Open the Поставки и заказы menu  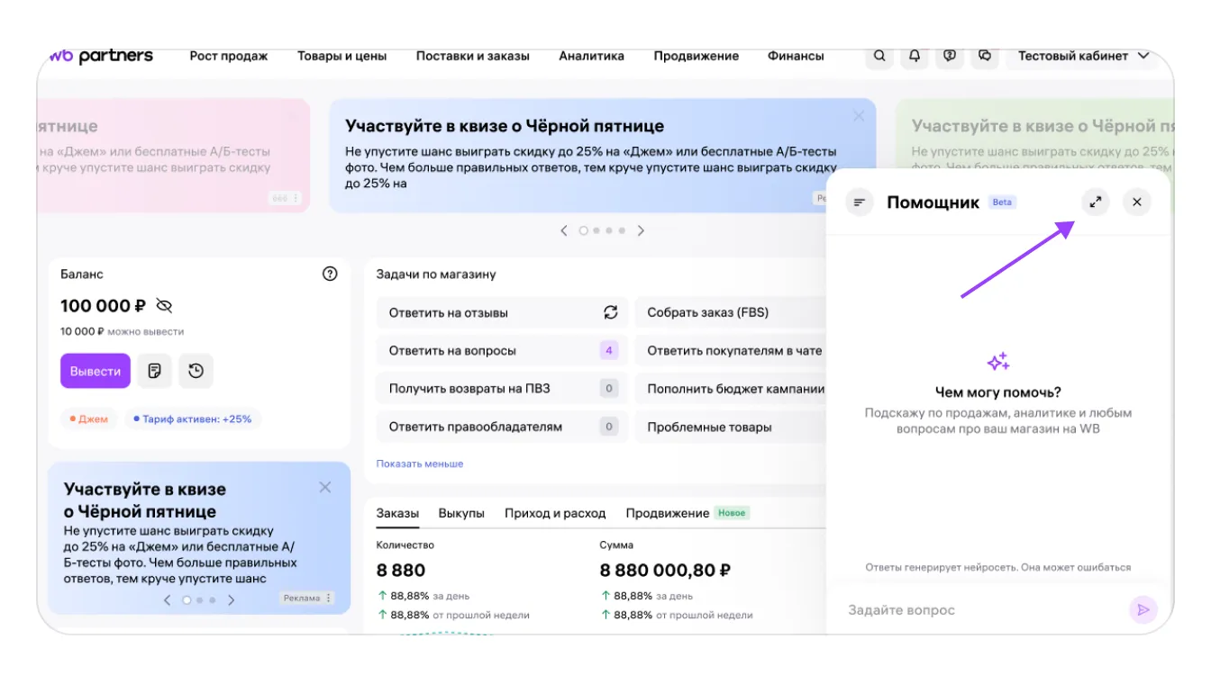pos(473,56)
